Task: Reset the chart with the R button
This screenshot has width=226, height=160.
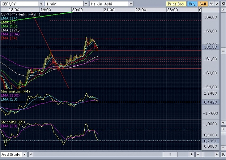Action: (223, 154)
